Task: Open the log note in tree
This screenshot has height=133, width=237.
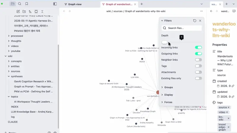Action: 13,117
